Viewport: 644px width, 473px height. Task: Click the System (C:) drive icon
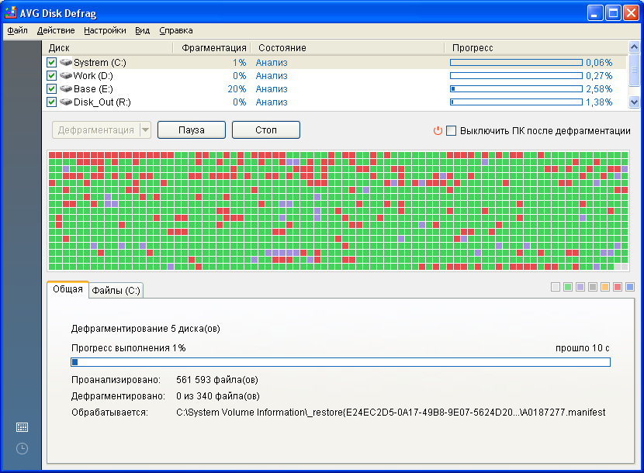pos(66,62)
